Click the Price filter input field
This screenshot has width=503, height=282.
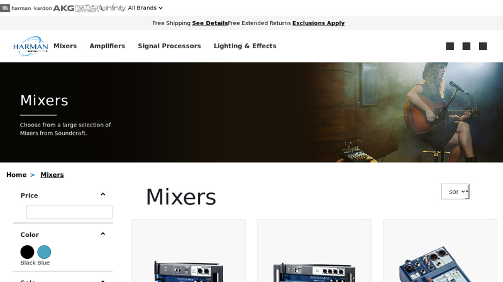pyautogui.click(x=70, y=212)
